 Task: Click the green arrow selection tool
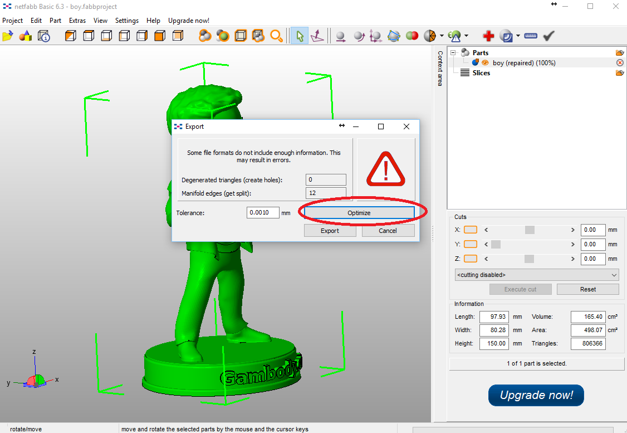[300, 36]
